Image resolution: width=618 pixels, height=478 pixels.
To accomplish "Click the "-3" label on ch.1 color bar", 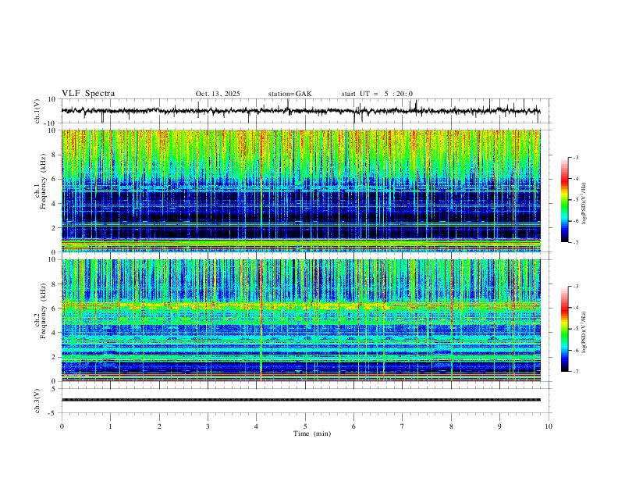I will [575, 157].
